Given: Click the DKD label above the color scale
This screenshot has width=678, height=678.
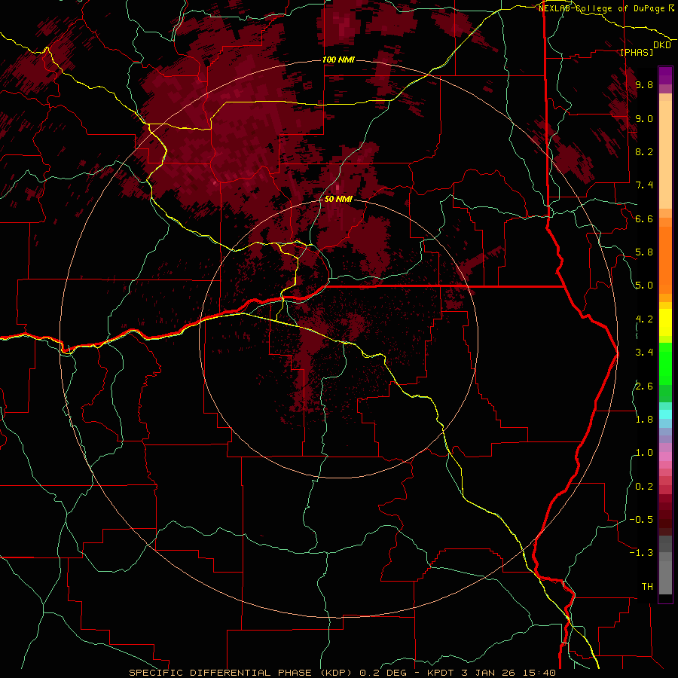Looking at the screenshot, I should pos(662,45).
